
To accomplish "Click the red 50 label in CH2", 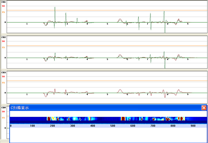I will point(3,41).
